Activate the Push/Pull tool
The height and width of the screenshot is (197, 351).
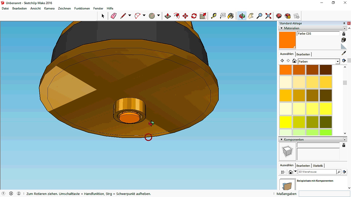[168, 16]
